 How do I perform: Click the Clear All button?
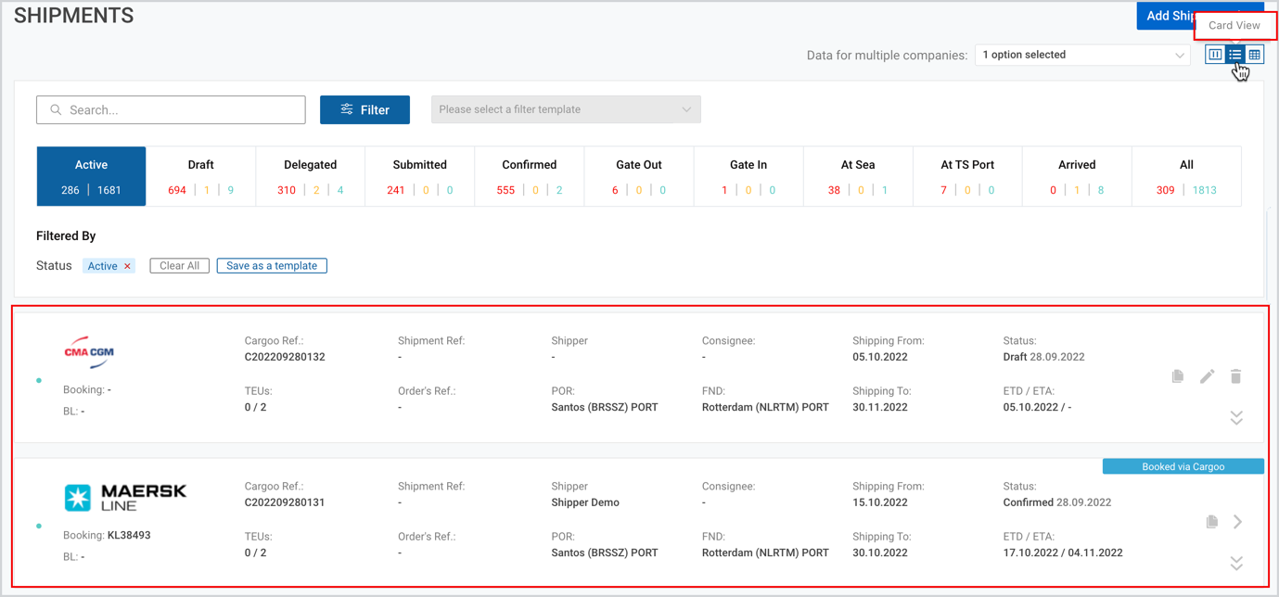179,266
